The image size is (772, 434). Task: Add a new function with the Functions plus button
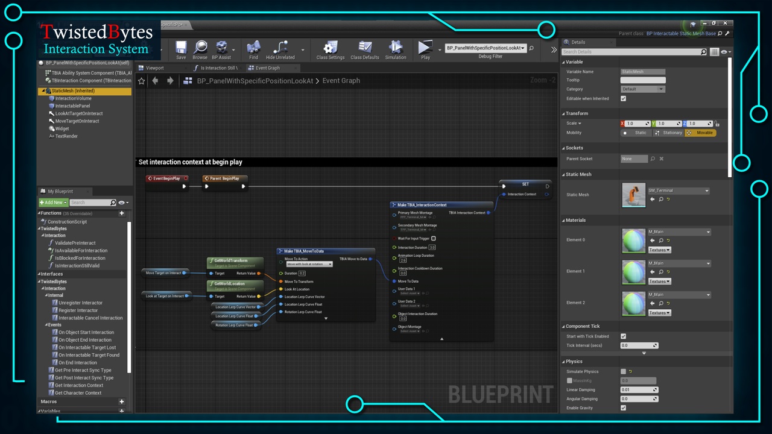(122, 213)
